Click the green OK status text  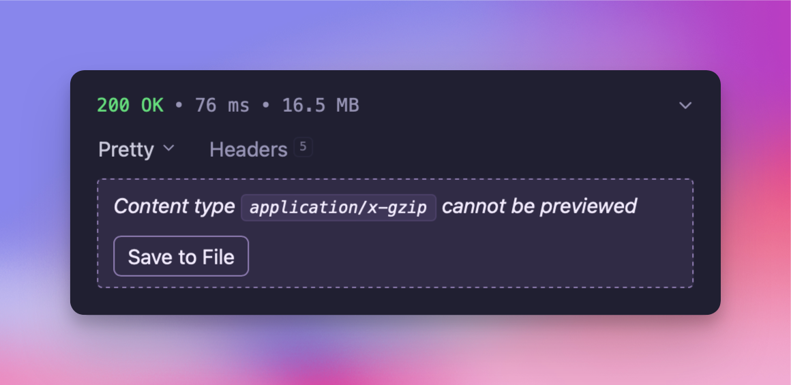[152, 106]
